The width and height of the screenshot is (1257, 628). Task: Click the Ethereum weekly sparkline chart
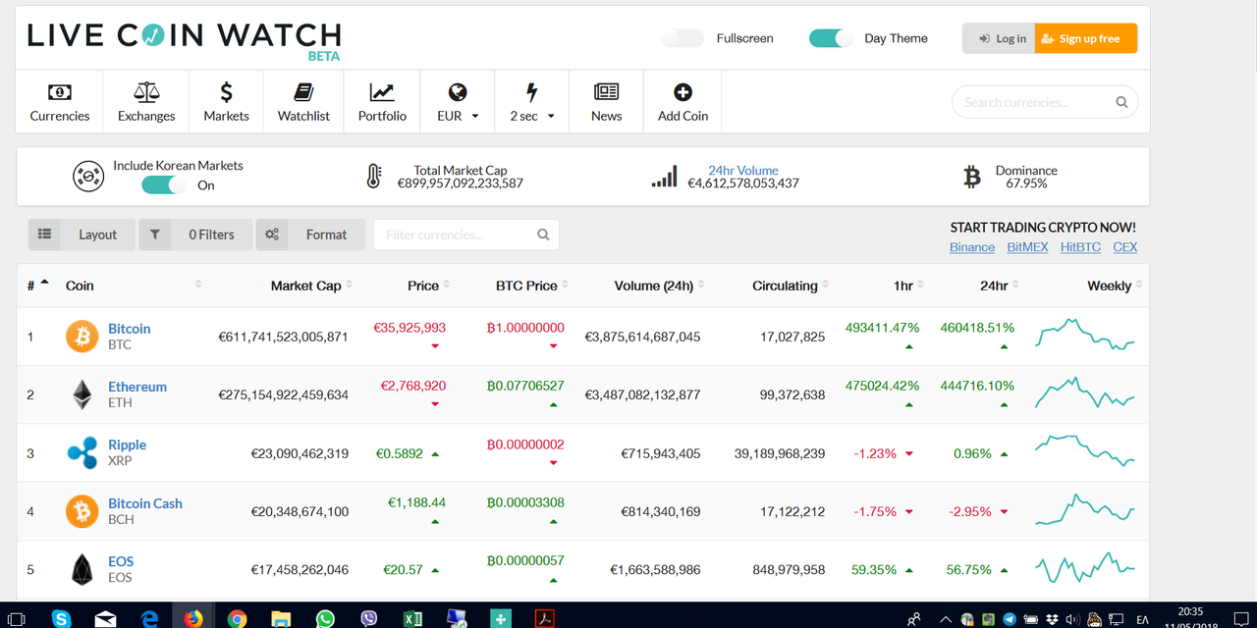[x=1085, y=393]
